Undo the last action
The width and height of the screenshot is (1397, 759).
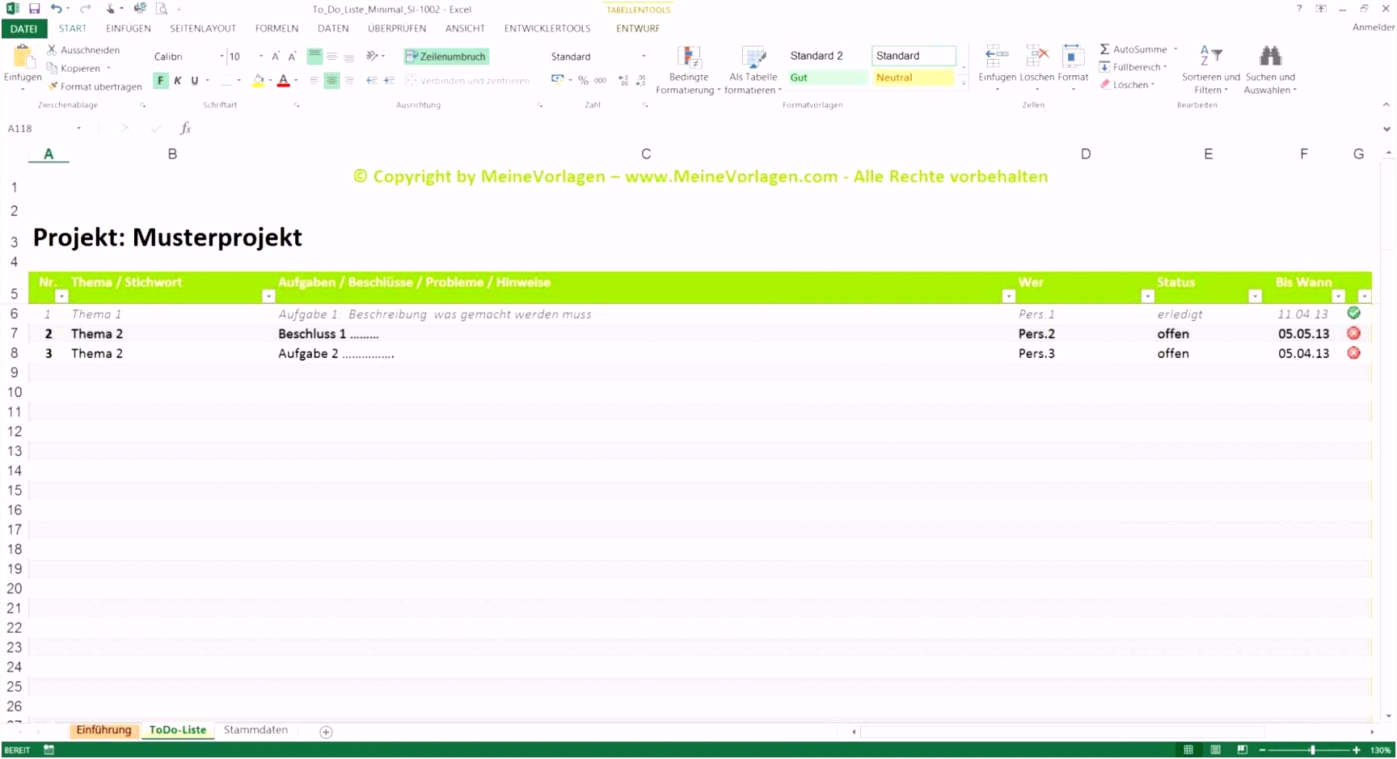pos(56,9)
